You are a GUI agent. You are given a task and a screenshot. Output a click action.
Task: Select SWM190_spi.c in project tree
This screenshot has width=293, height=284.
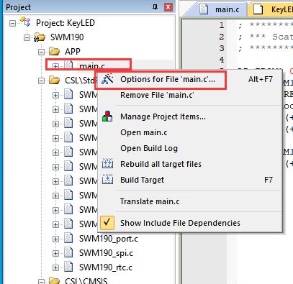(x=106, y=253)
